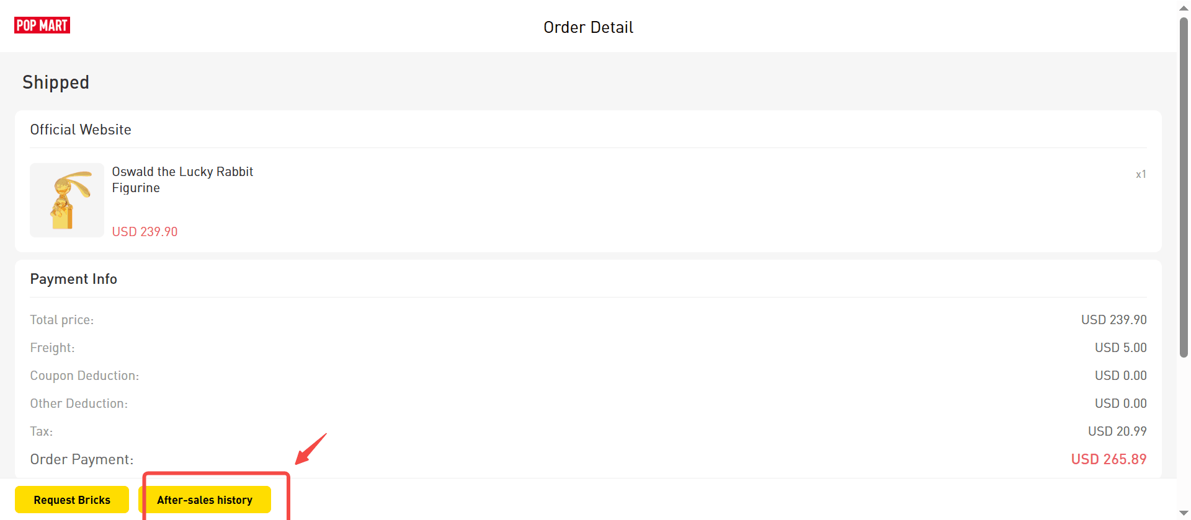Click the Request Bricks button

pos(72,500)
